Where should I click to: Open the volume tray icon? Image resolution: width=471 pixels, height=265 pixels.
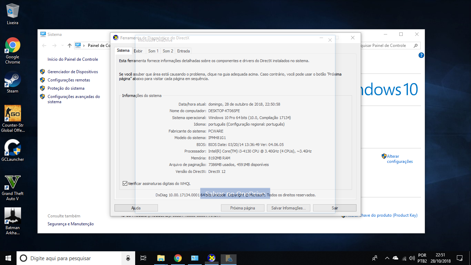click(412, 258)
